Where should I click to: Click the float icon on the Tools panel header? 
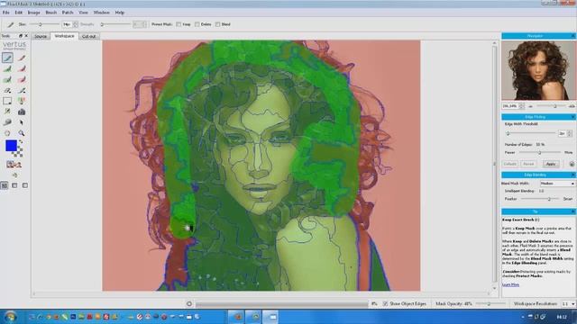click(x=21, y=36)
